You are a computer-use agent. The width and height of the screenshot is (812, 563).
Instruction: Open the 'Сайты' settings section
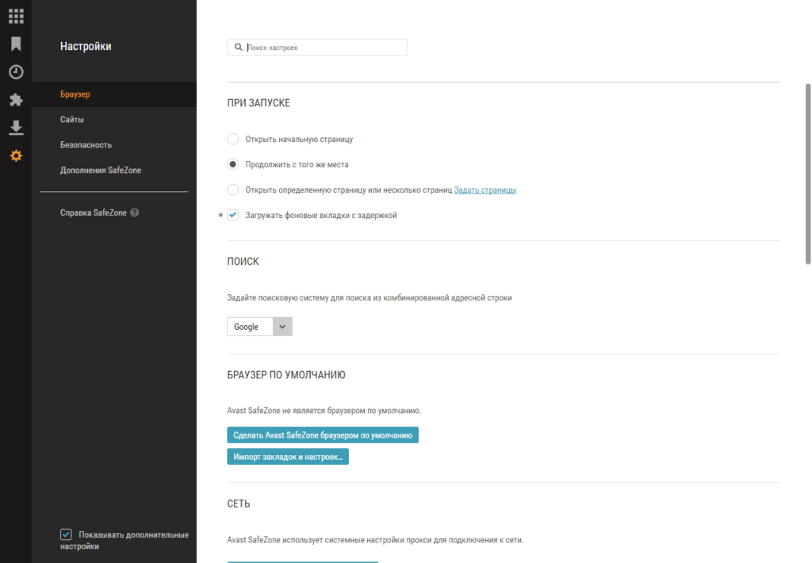72,120
